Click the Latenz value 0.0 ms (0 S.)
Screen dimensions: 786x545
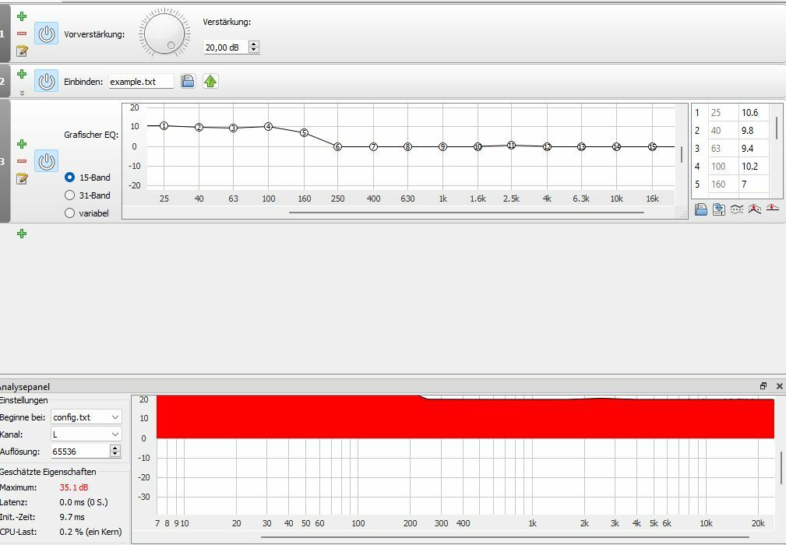click(x=83, y=502)
